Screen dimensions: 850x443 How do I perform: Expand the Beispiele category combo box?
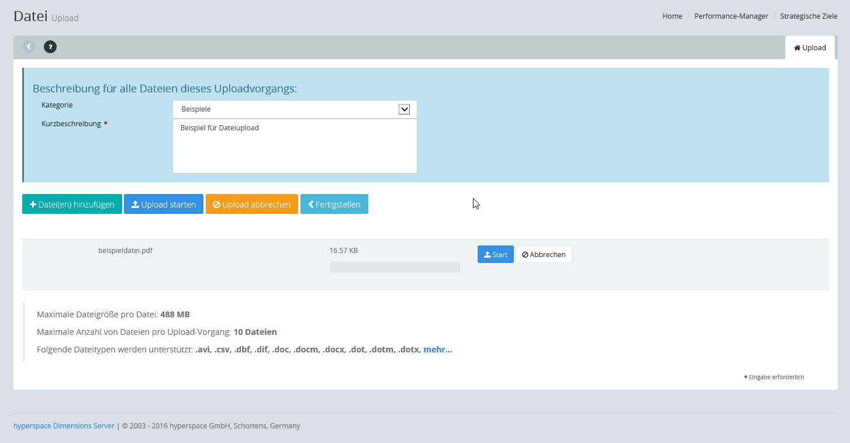[286, 109]
